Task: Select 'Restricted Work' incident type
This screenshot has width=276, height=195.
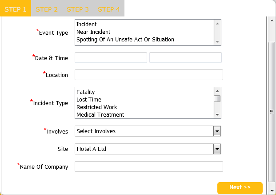Action: (96, 107)
